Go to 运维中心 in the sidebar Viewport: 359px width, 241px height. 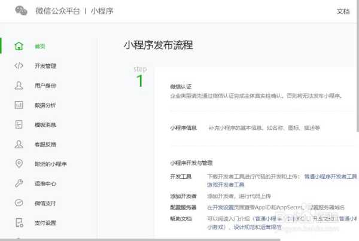tap(45, 184)
